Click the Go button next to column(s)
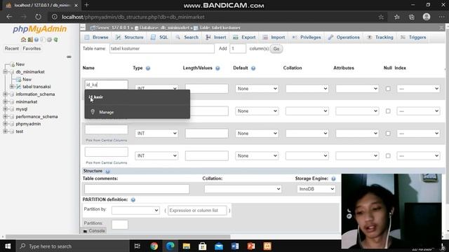 [276, 48]
